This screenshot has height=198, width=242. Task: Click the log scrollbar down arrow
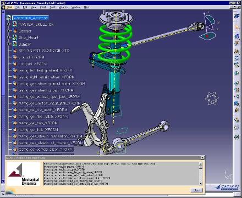point(201,183)
